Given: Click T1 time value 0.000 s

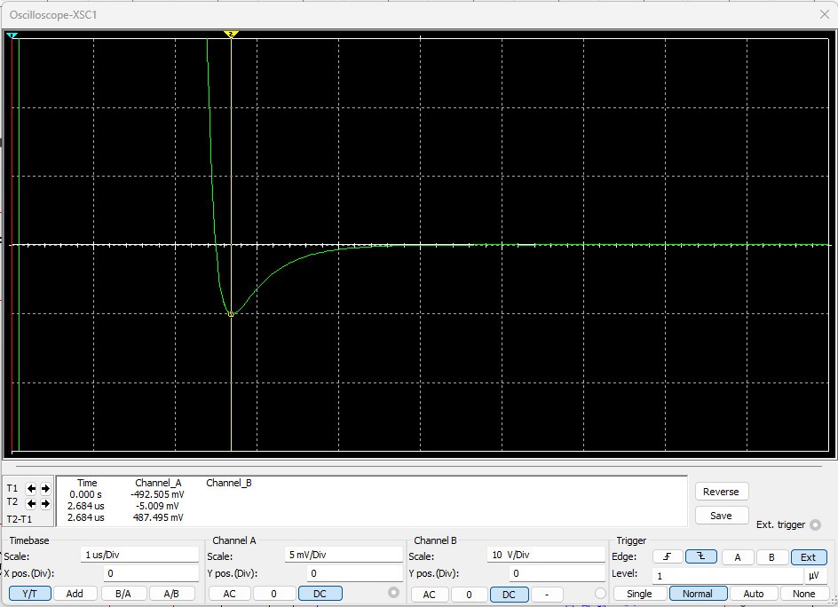Looking at the screenshot, I should pos(85,494).
